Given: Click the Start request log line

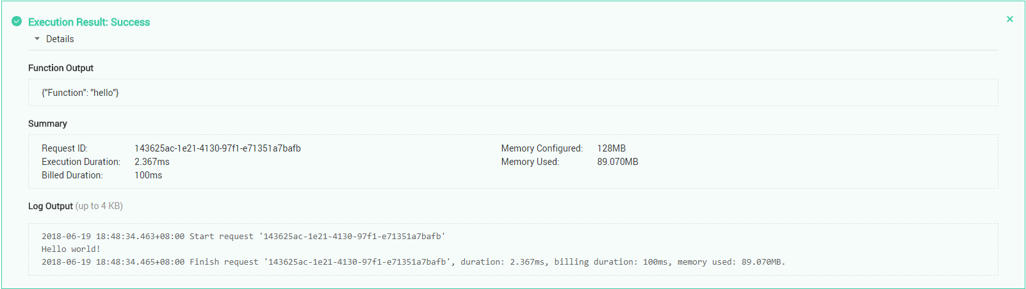Looking at the screenshot, I should 243,237.
